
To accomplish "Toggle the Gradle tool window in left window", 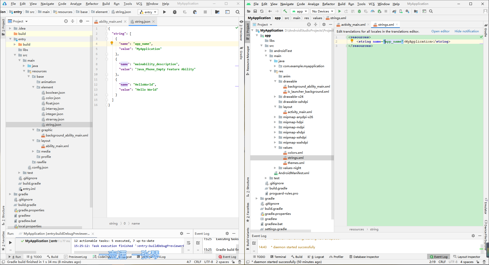I will click(241, 53).
